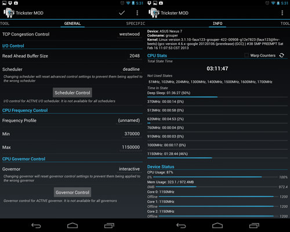Tap Trickster MOD app logo on right screen
Viewport: 290px width, 232px height.
(x=154, y=13)
